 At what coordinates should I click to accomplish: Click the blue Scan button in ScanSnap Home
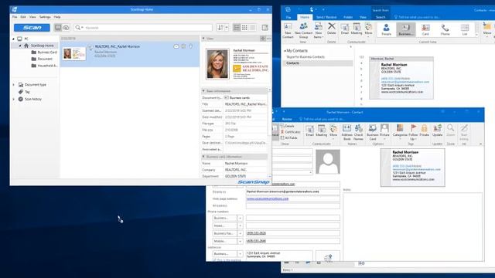click(32, 28)
